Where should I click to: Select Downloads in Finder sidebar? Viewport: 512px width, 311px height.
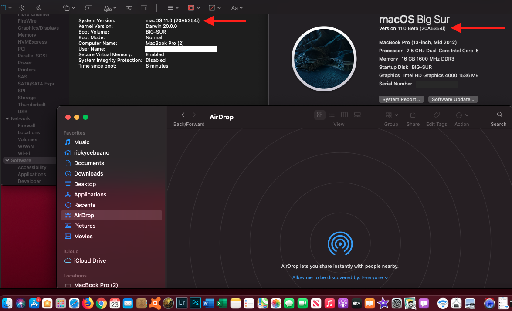coord(112,173)
